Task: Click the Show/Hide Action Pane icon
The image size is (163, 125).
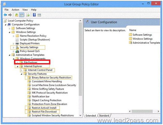Action: coord(39,15)
